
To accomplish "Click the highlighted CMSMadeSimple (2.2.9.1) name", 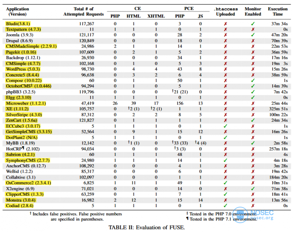I will (x=31, y=46).
